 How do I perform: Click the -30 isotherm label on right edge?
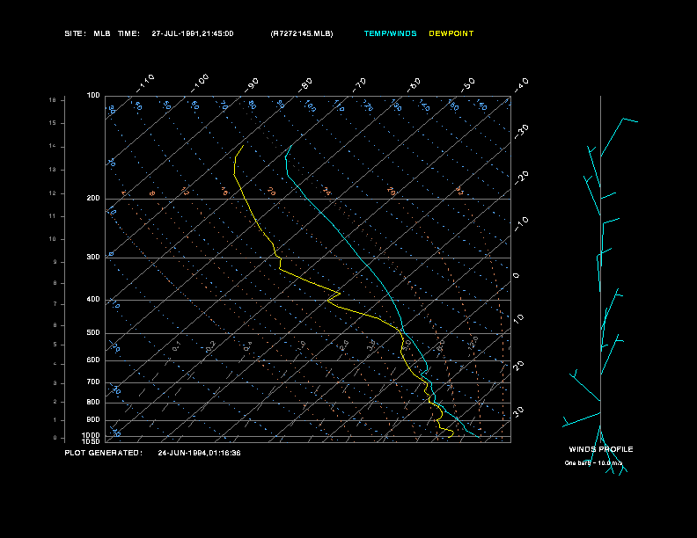(x=522, y=131)
